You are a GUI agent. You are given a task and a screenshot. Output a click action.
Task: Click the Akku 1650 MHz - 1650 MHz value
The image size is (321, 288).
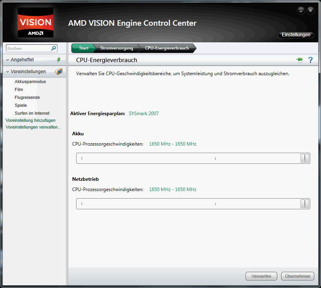172,144
